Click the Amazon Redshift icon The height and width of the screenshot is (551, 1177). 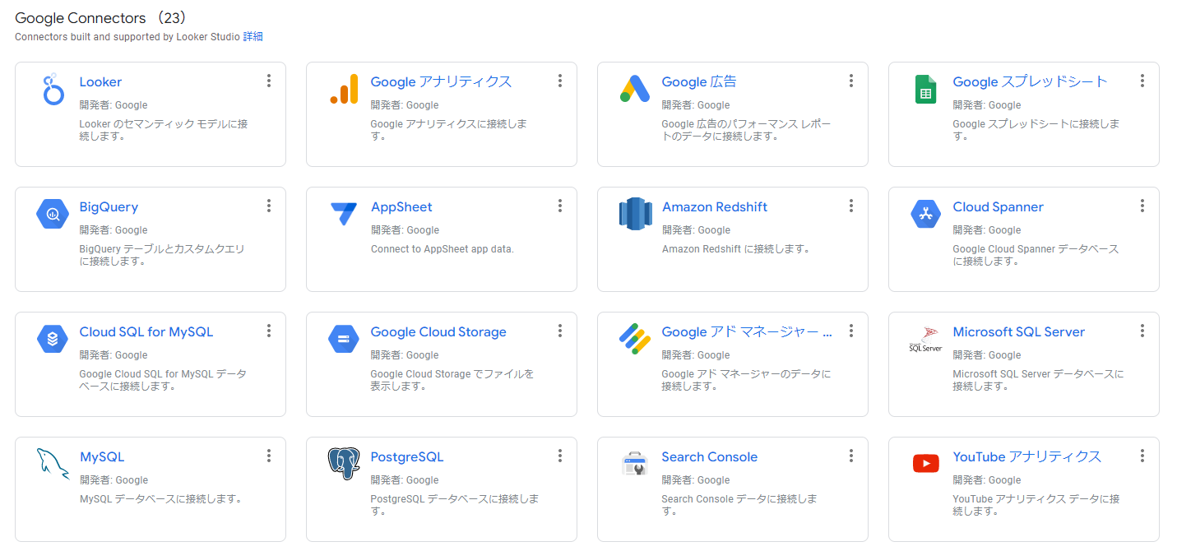click(x=635, y=214)
